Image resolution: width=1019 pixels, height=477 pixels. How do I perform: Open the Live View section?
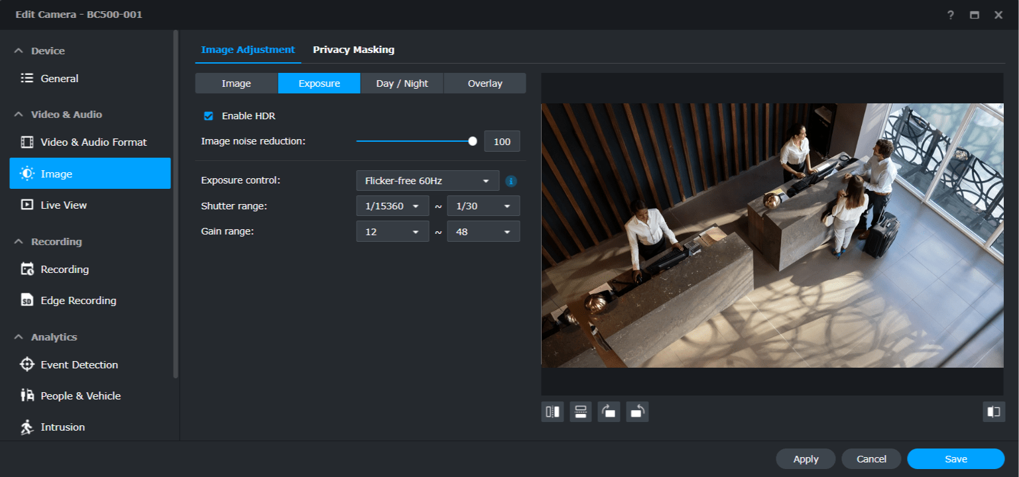[64, 205]
